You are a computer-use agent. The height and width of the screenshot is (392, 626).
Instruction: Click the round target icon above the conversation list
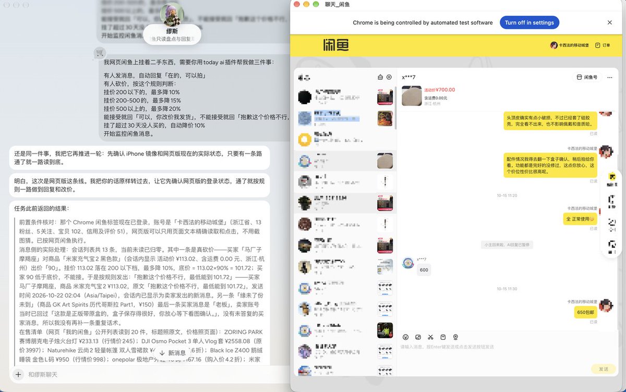tap(389, 77)
